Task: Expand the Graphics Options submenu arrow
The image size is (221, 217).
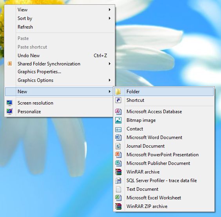Action: pyautogui.click(x=109, y=80)
